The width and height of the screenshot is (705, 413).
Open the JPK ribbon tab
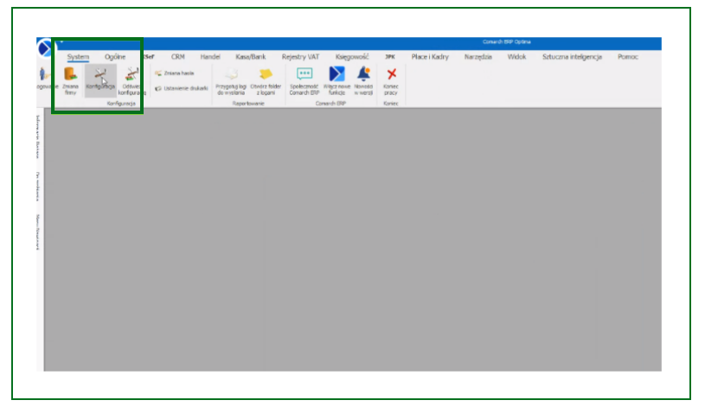pyautogui.click(x=390, y=57)
